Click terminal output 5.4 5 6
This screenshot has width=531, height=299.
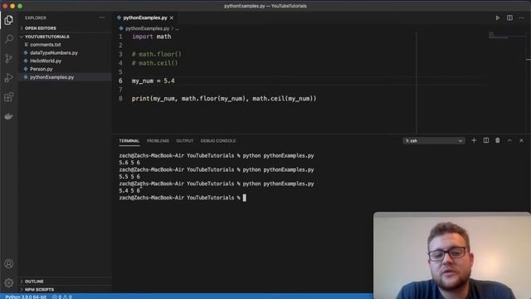tap(129, 190)
